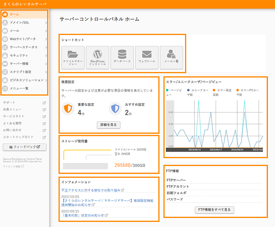Click the blue recommended settings shield icon
The width and height of the screenshot is (275, 227).
tap(115, 109)
